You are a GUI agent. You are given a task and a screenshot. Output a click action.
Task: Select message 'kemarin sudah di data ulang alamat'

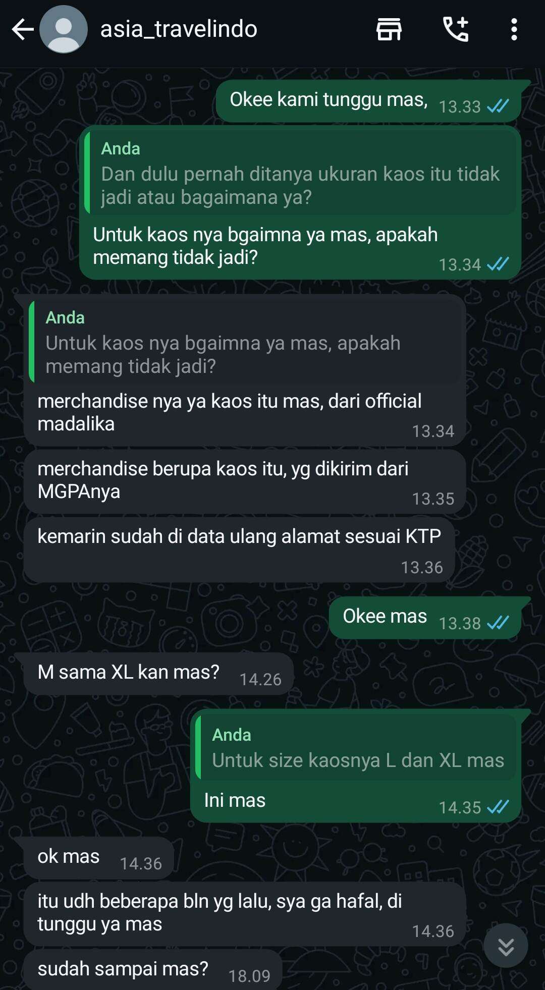[239, 550]
